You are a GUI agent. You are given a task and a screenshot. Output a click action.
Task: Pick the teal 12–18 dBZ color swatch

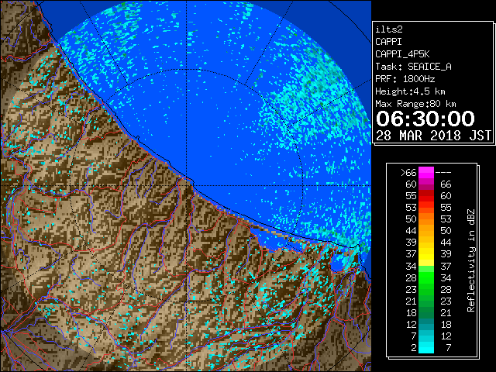tap(426, 324)
